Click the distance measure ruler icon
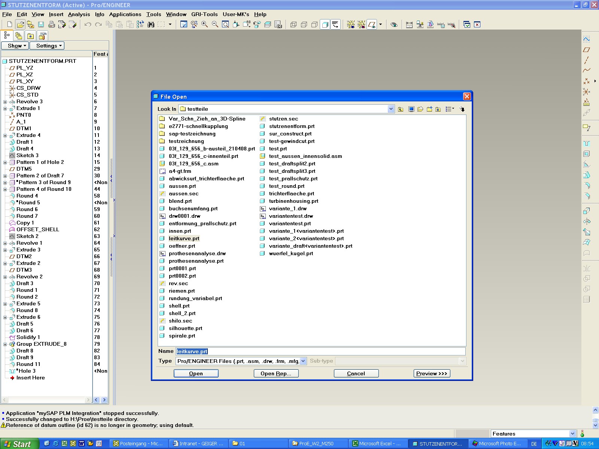The width and height of the screenshot is (599, 449). pyautogui.click(x=409, y=24)
